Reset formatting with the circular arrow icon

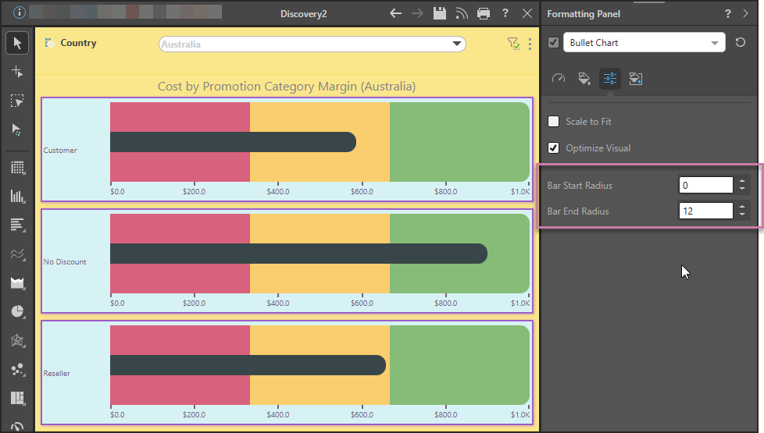(741, 43)
